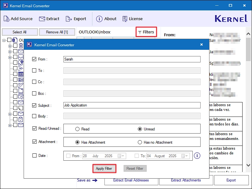The height and width of the screenshot is (189, 252).
Task: Enable the Bcc filter checkbox
Action: (34, 93)
